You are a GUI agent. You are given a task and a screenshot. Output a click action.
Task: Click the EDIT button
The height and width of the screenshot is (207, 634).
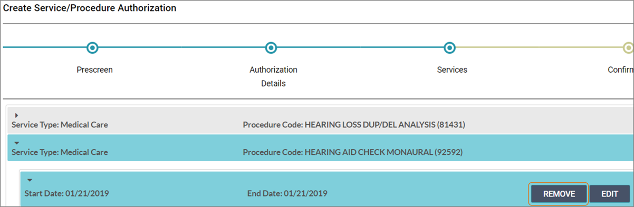(x=610, y=194)
